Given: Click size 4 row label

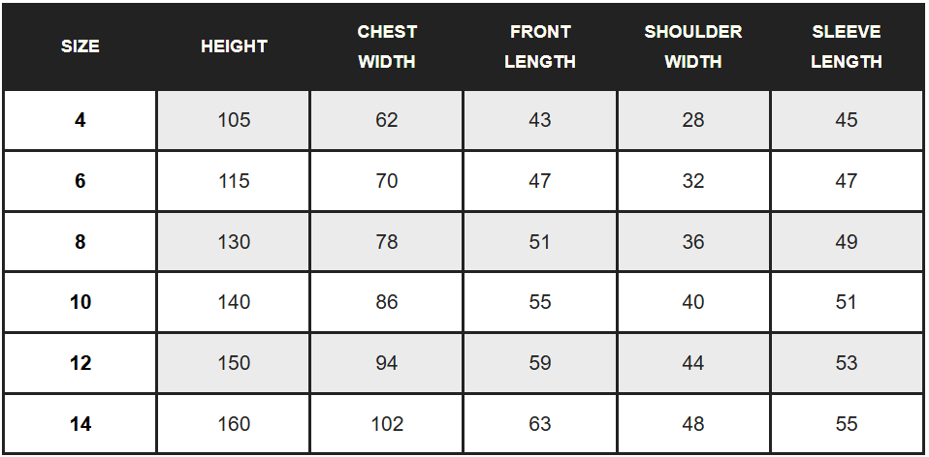Looking at the screenshot, I should click(80, 121).
